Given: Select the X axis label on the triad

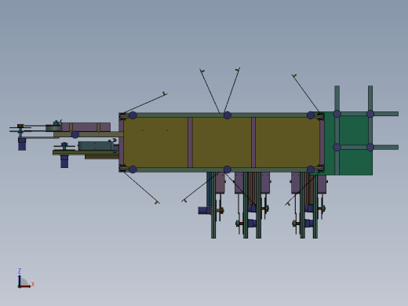Looking at the screenshot, I should 33,284.
